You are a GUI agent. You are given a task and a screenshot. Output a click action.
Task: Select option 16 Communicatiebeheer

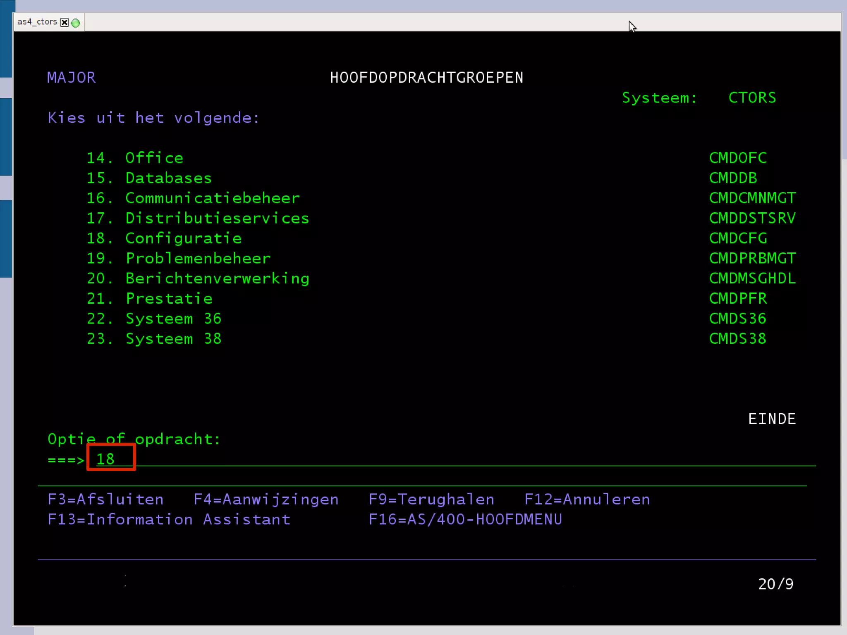click(212, 198)
